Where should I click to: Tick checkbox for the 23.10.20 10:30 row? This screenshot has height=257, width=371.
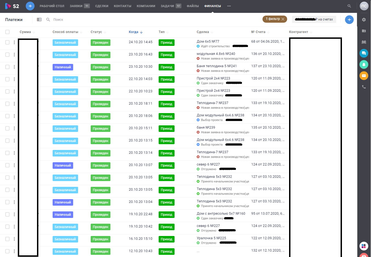coord(7,67)
